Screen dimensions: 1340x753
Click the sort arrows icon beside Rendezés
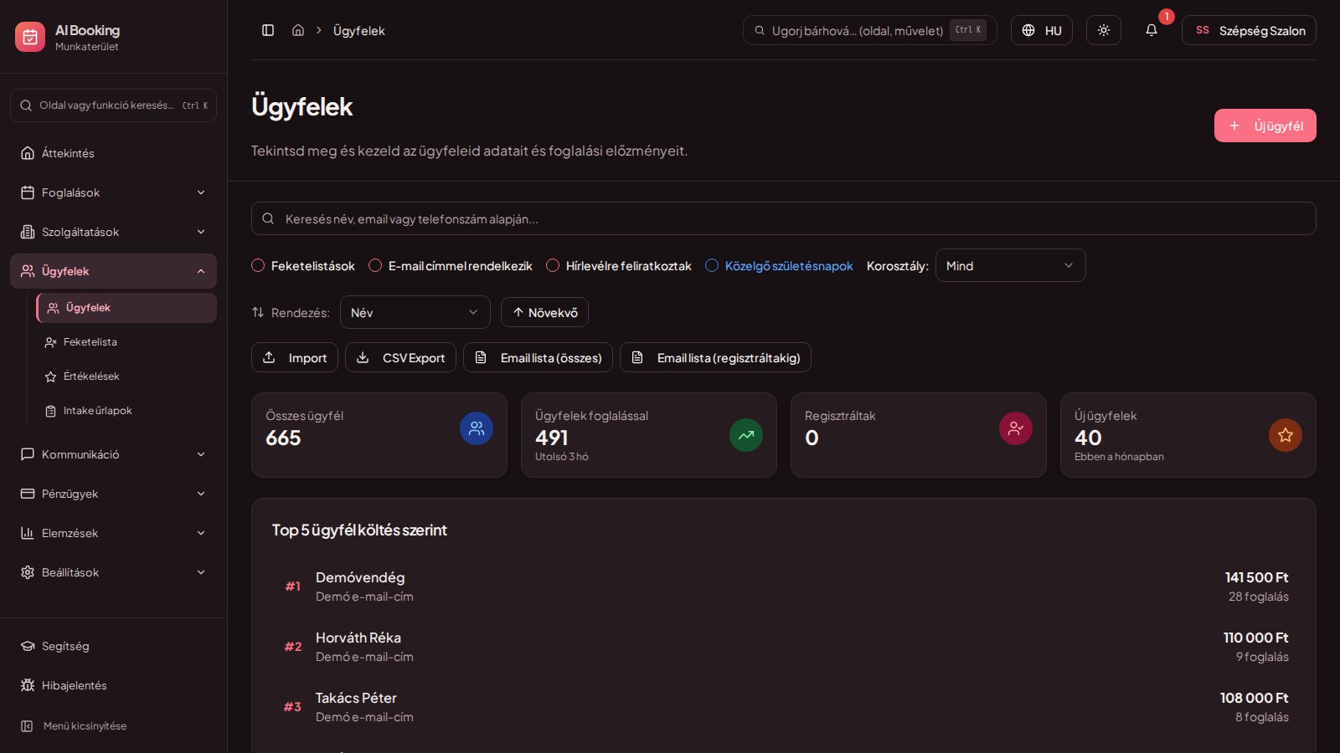[x=258, y=312]
